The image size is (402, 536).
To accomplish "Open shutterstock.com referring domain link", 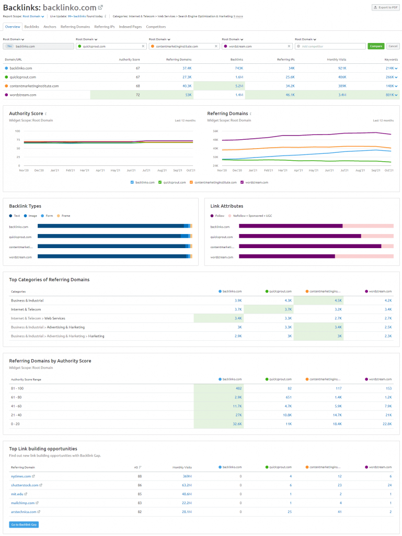I will 25,485.
